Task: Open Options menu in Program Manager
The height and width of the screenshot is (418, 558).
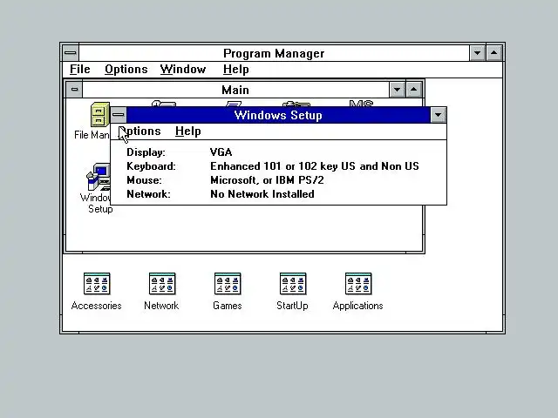Action: (x=126, y=70)
